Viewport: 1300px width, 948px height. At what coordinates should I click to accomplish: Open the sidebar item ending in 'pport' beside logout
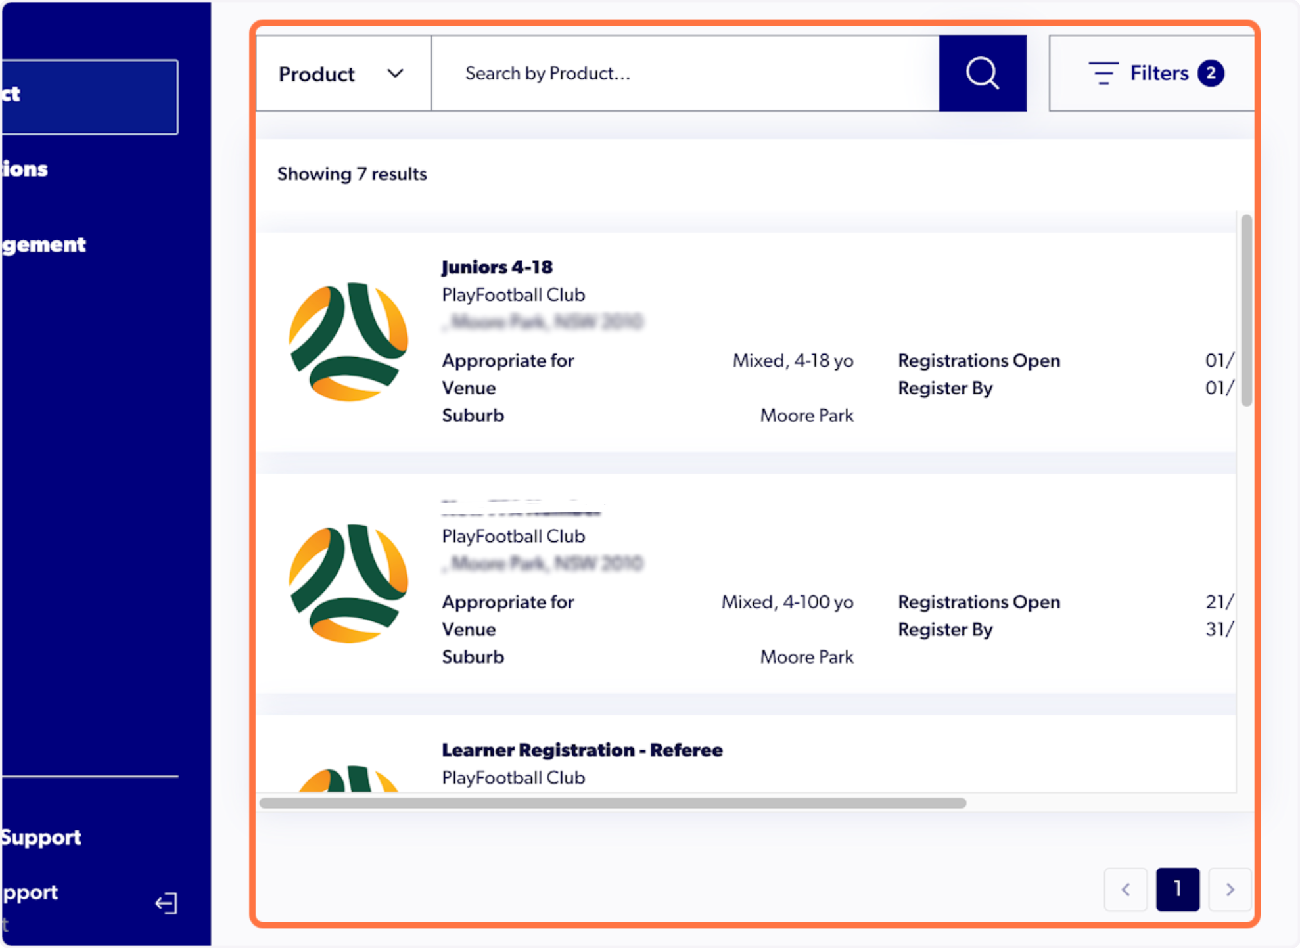click(30, 892)
